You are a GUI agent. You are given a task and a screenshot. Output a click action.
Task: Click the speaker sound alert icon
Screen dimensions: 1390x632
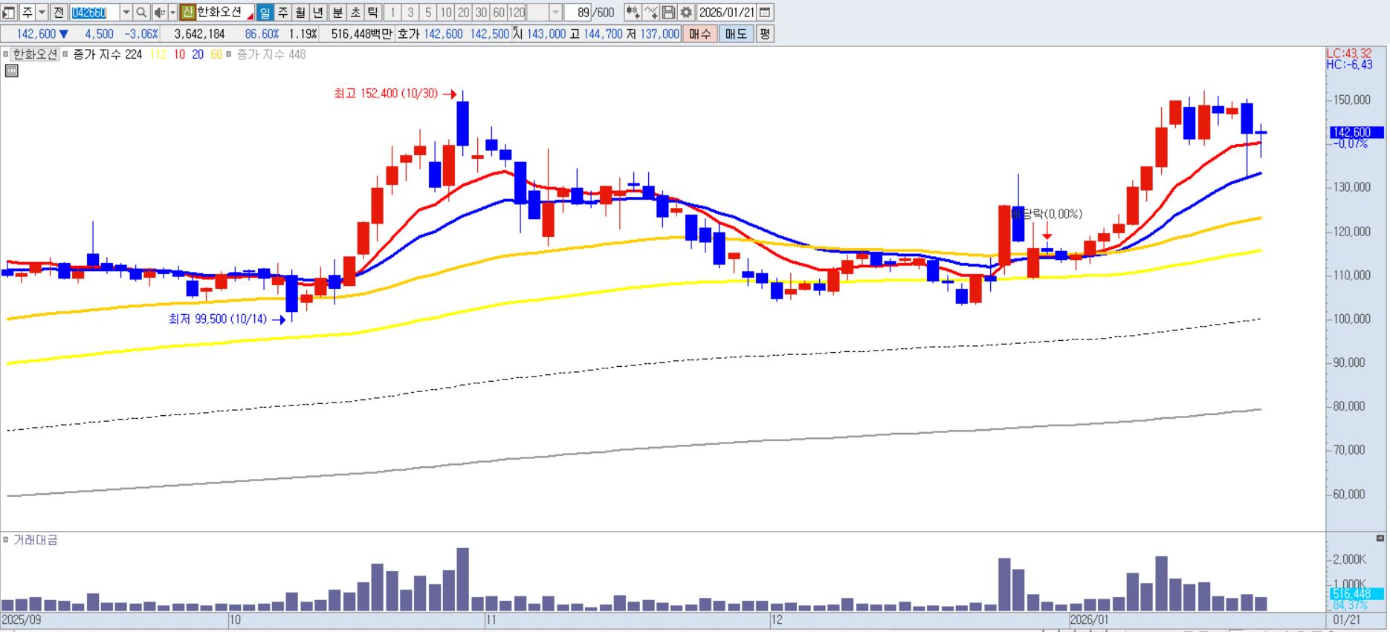(x=159, y=13)
